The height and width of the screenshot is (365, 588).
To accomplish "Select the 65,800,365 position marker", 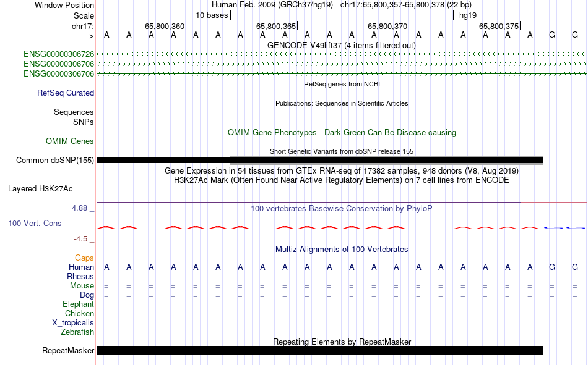I will point(277,26).
